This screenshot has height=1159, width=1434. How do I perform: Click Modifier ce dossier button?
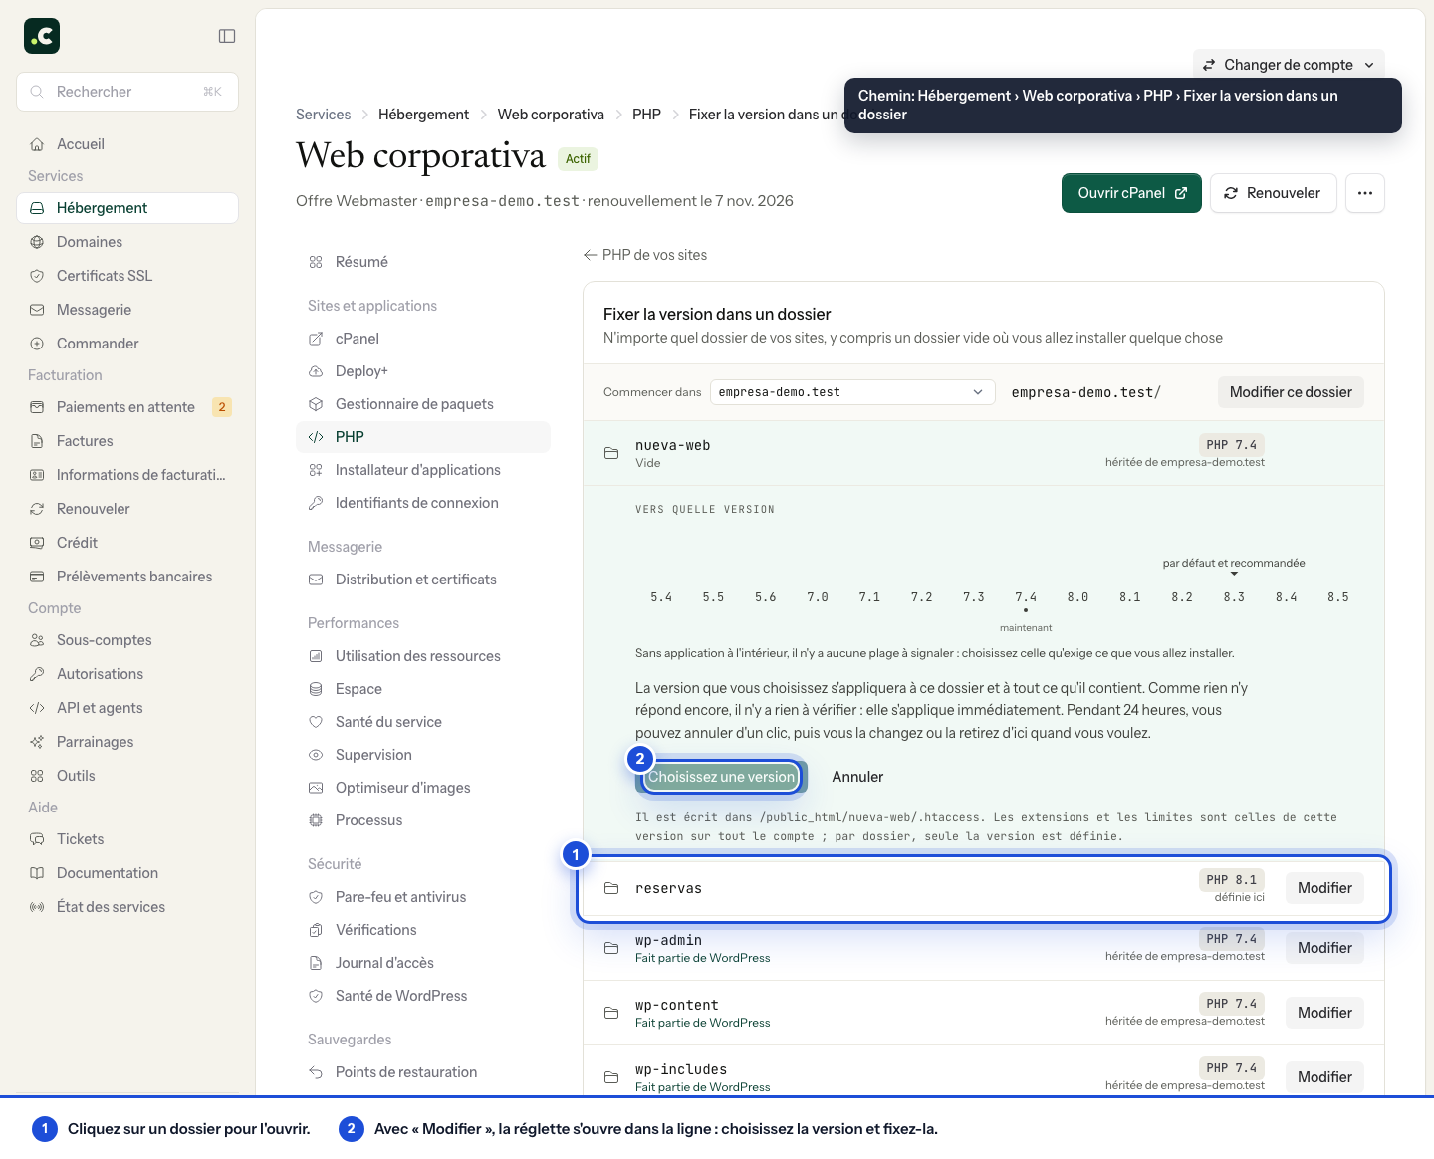(x=1291, y=392)
